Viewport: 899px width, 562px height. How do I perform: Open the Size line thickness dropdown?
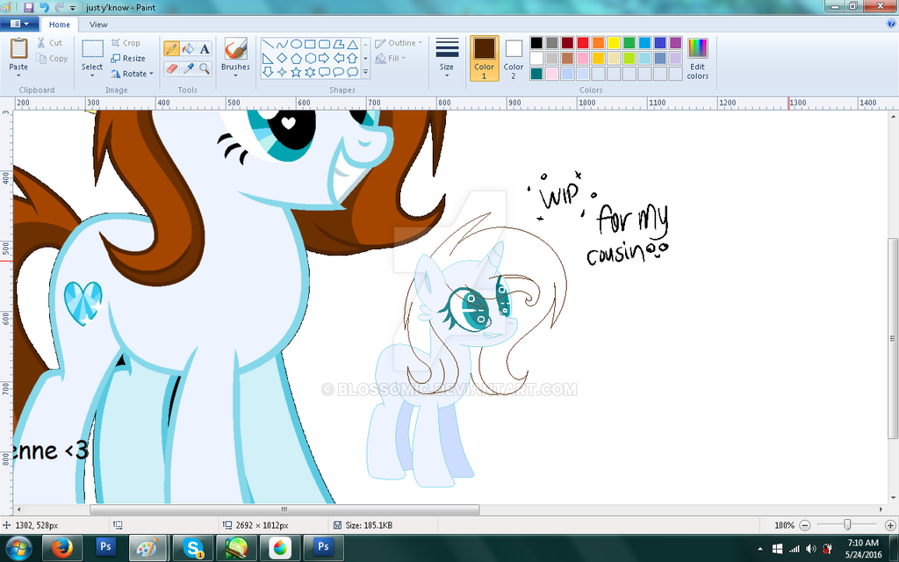[447, 57]
